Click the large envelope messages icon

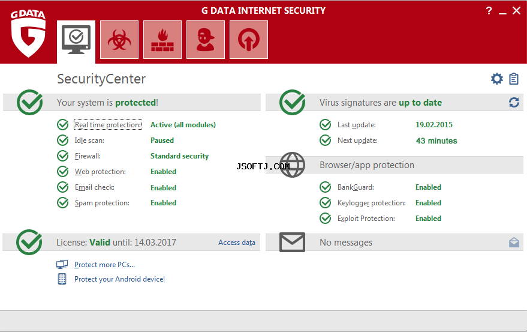tap(292, 242)
